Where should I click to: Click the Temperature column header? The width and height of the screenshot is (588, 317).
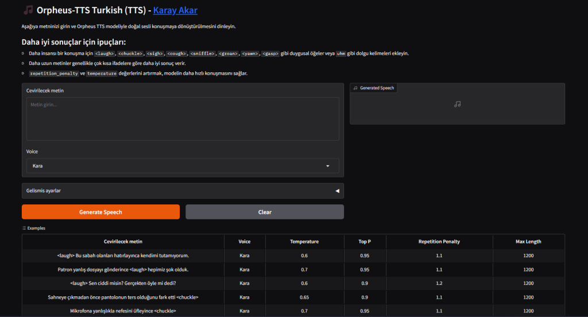[x=304, y=242]
